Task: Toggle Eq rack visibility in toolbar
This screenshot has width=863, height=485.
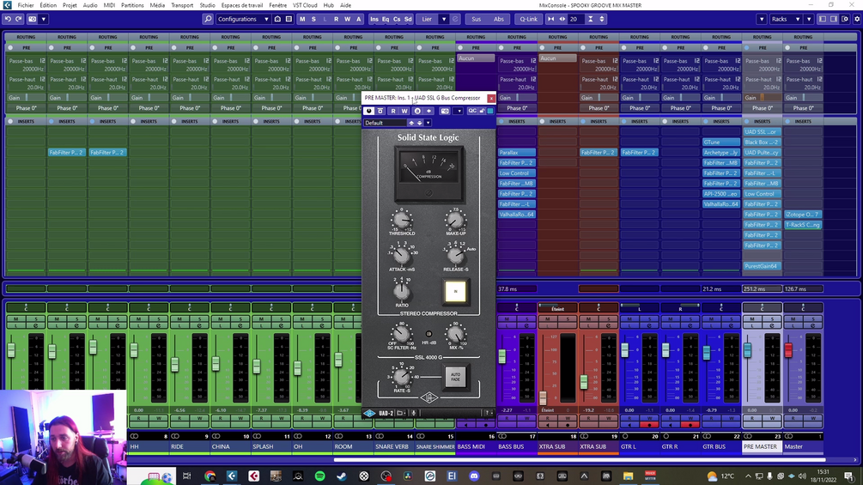Action: tap(386, 19)
